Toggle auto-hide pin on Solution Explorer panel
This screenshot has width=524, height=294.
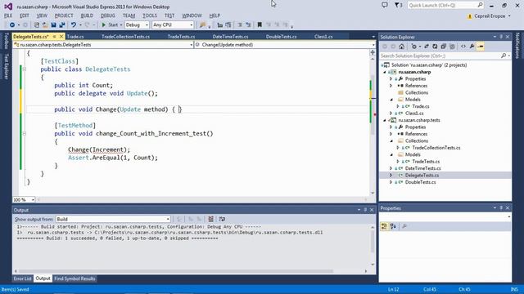click(x=501, y=37)
